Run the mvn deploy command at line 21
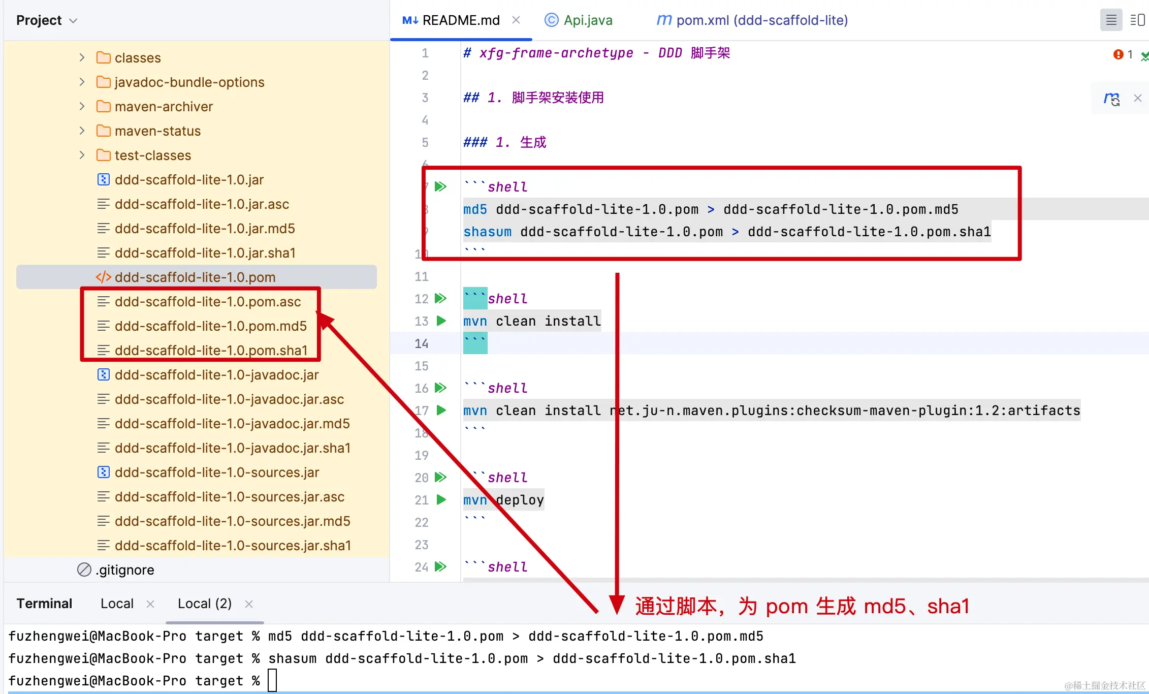 tap(441, 500)
